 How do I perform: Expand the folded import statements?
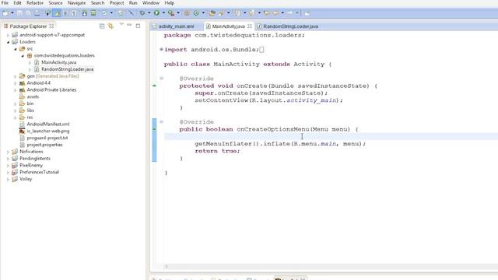coord(161,50)
